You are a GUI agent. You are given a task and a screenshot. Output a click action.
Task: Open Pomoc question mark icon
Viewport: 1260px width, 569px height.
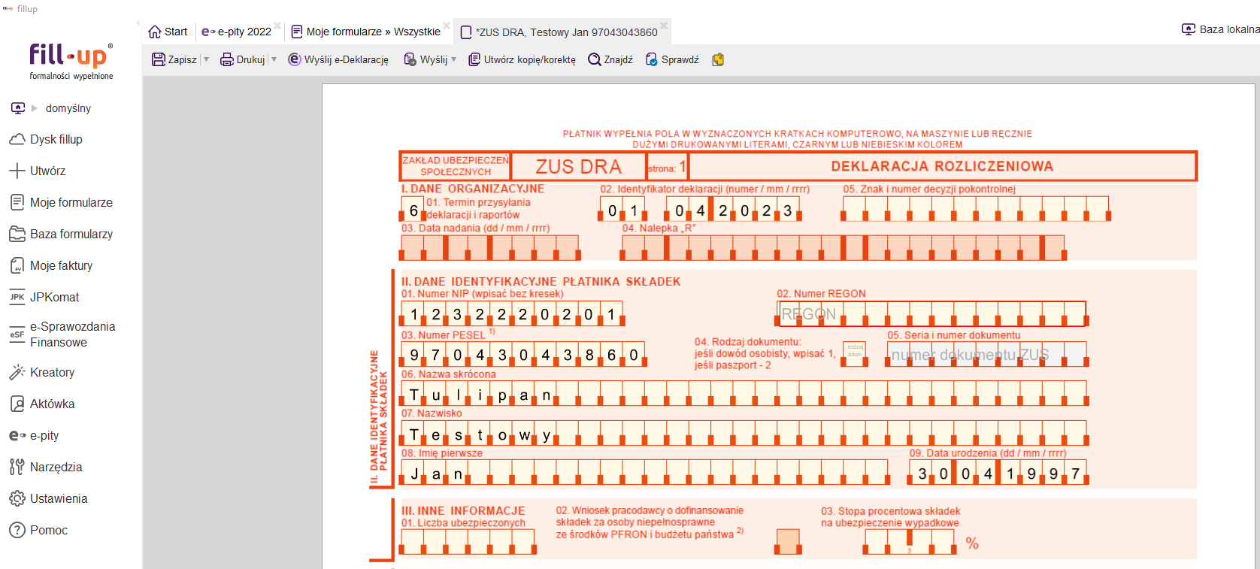point(17,531)
